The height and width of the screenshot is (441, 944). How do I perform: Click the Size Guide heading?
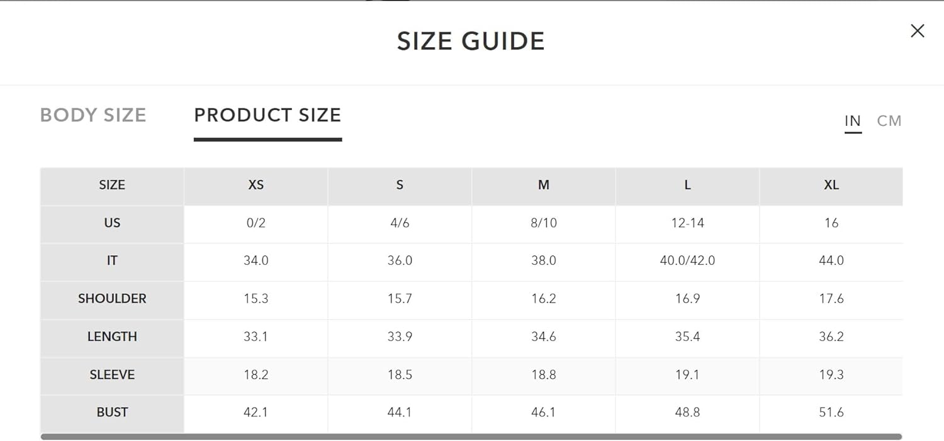[x=471, y=42]
